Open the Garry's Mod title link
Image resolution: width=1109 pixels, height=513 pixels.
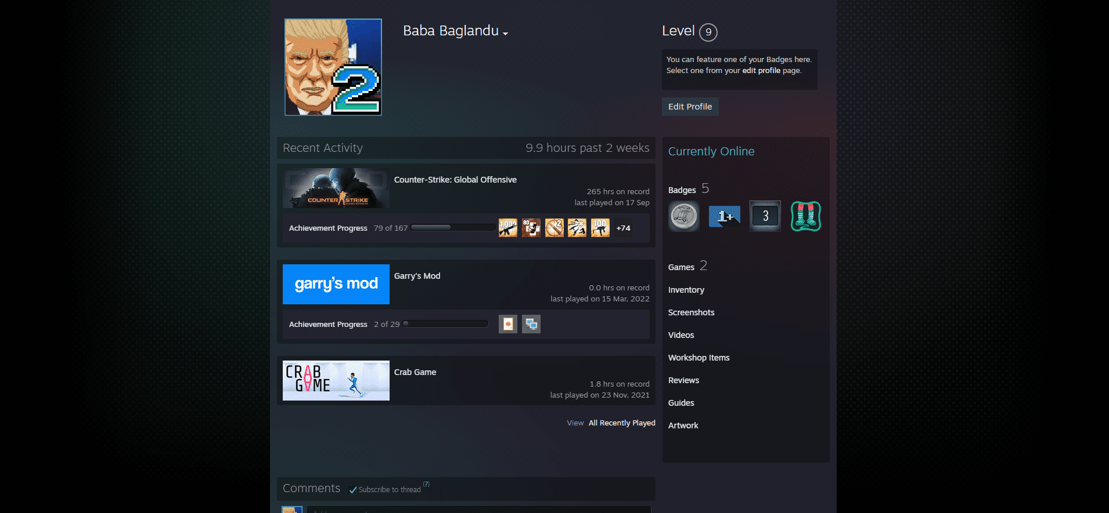(x=417, y=276)
